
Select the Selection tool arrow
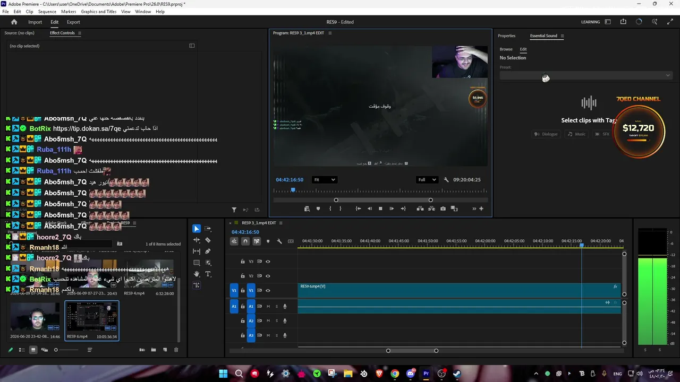coord(197,229)
